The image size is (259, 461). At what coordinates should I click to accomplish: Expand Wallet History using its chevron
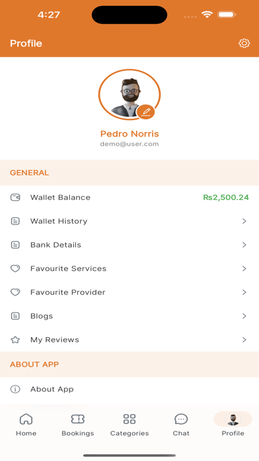click(x=244, y=221)
